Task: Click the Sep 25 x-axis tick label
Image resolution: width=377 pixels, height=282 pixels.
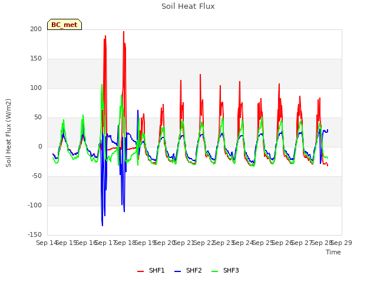Action: tap(263, 243)
